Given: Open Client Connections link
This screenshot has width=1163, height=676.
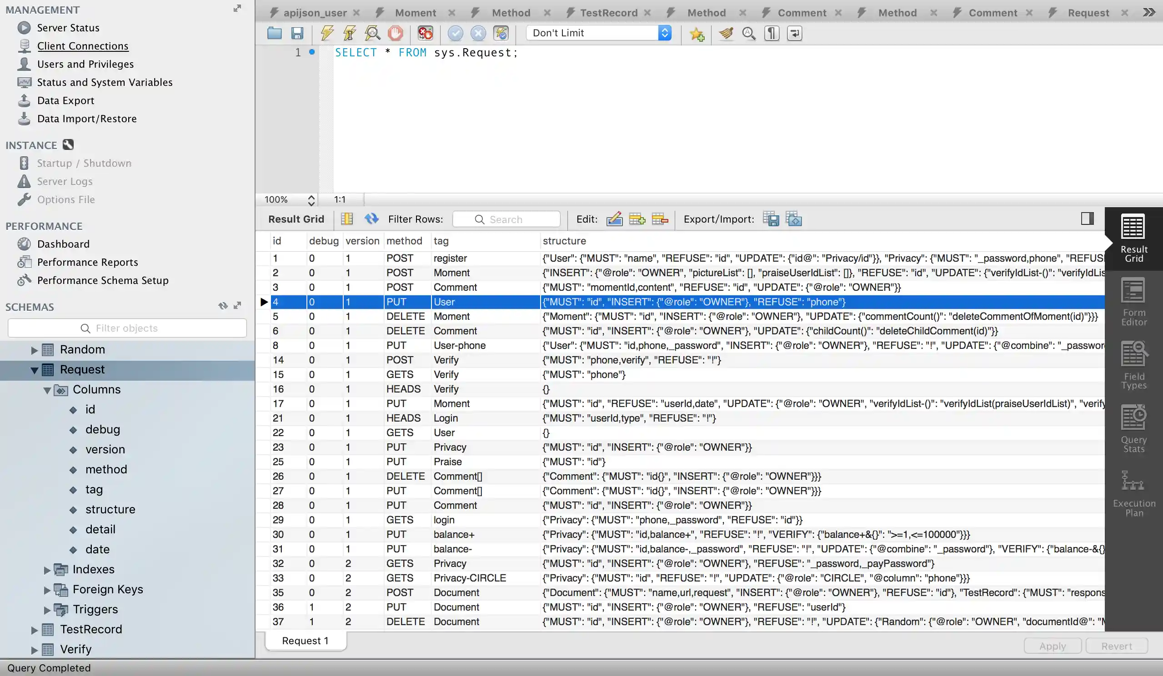Looking at the screenshot, I should [83, 46].
